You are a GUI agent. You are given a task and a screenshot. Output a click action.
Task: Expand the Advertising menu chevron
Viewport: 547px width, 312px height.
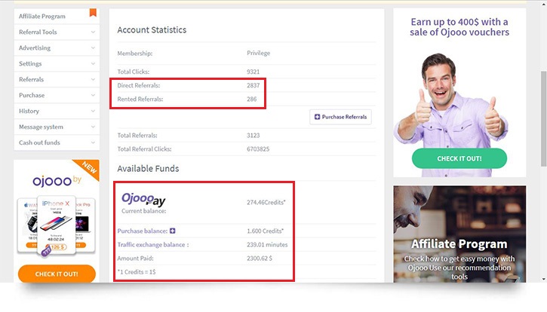[x=93, y=47]
